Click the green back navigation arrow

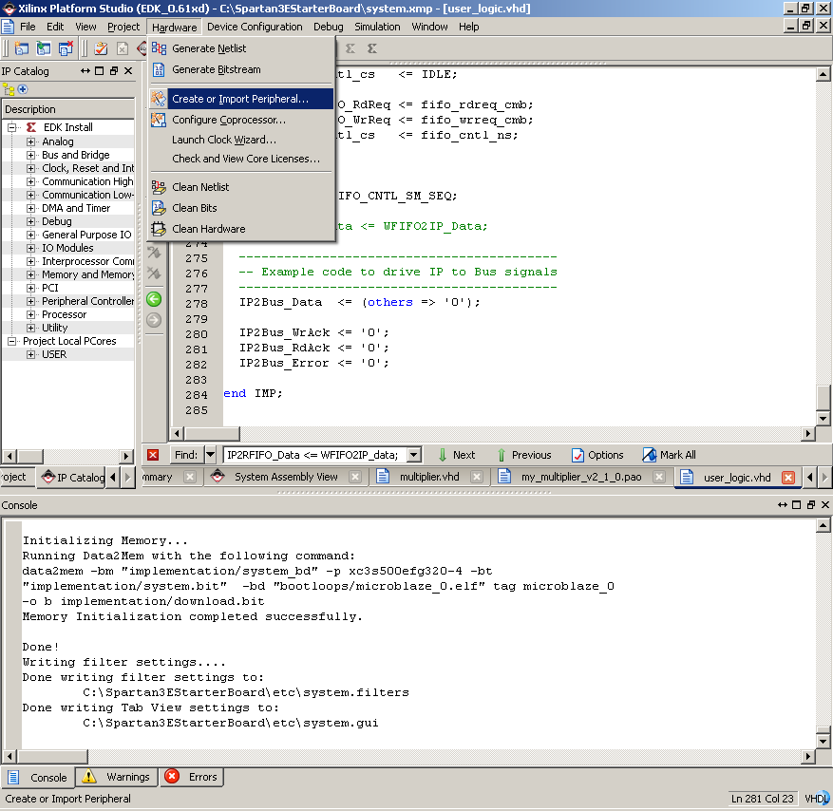(x=154, y=299)
